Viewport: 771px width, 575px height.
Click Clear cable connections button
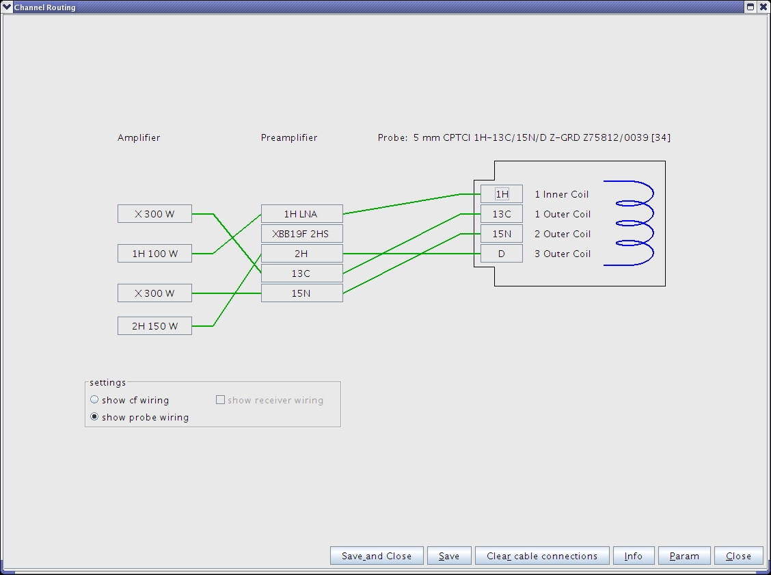point(541,556)
